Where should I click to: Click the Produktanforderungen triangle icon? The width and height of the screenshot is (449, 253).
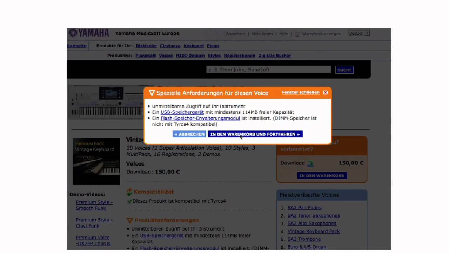tap(129, 220)
